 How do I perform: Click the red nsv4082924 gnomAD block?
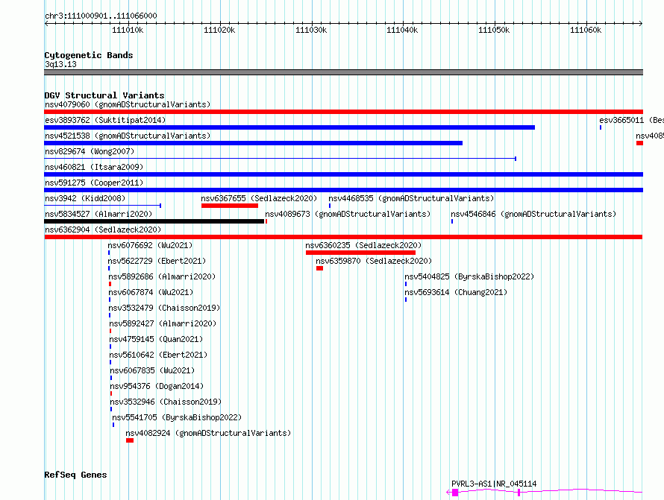[x=130, y=440]
